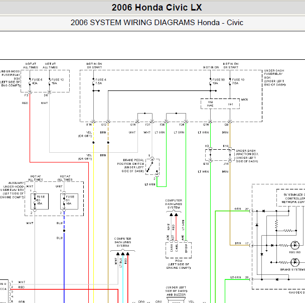305x303 pixels.
Task: Click the FUSE 61 10A box
Action: [x=69, y=201]
